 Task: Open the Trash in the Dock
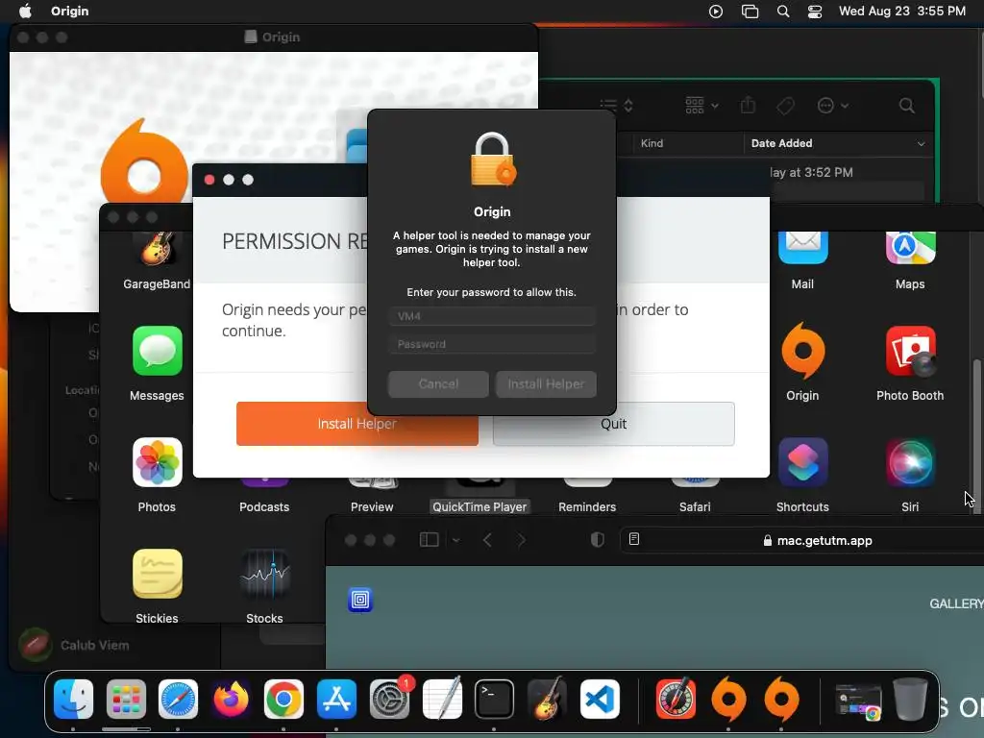coord(910,700)
